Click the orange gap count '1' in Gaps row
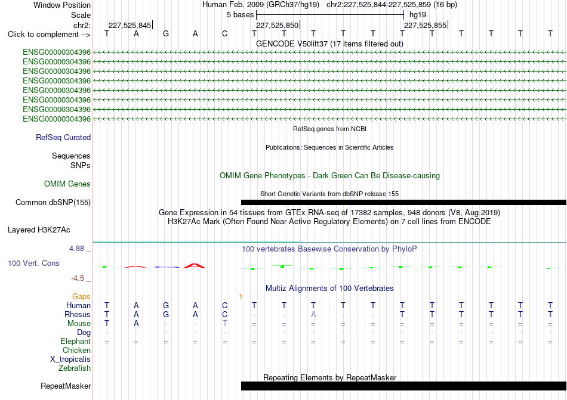Image resolution: width=567 pixels, height=400 pixels. coord(241,297)
